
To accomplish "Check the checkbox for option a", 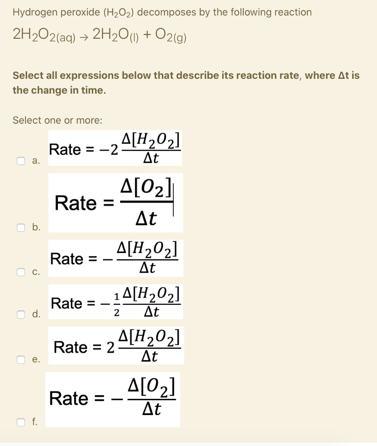I will coord(20,161).
